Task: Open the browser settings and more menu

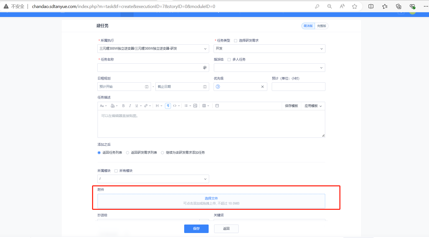Action: click(426, 6)
